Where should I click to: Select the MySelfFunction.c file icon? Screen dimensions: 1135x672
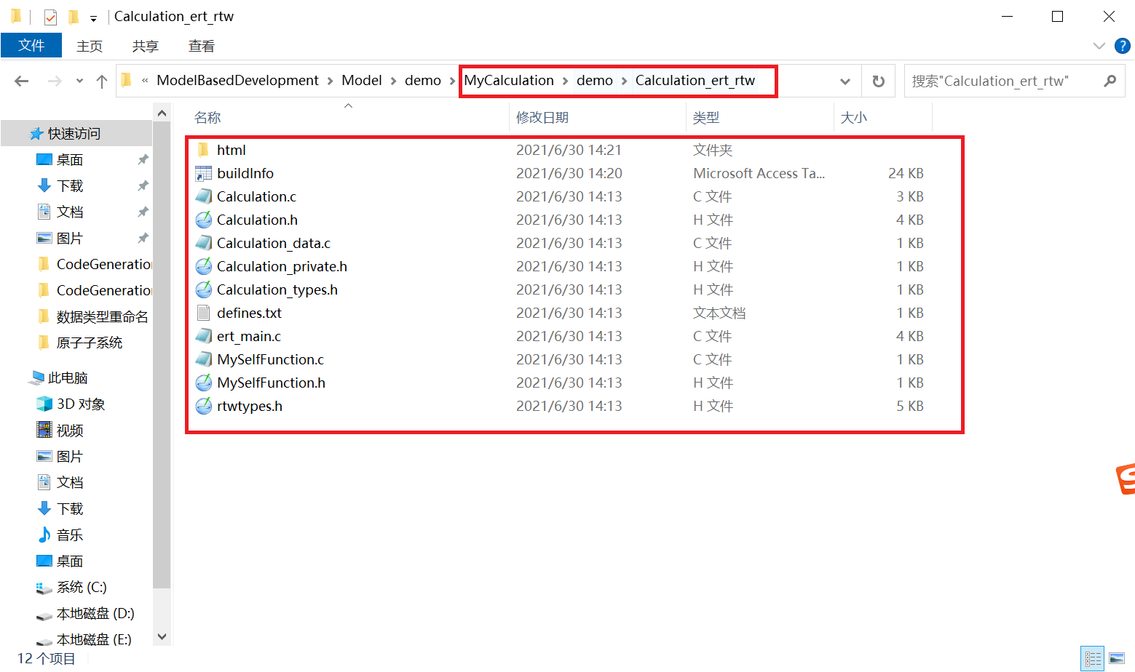pos(204,359)
